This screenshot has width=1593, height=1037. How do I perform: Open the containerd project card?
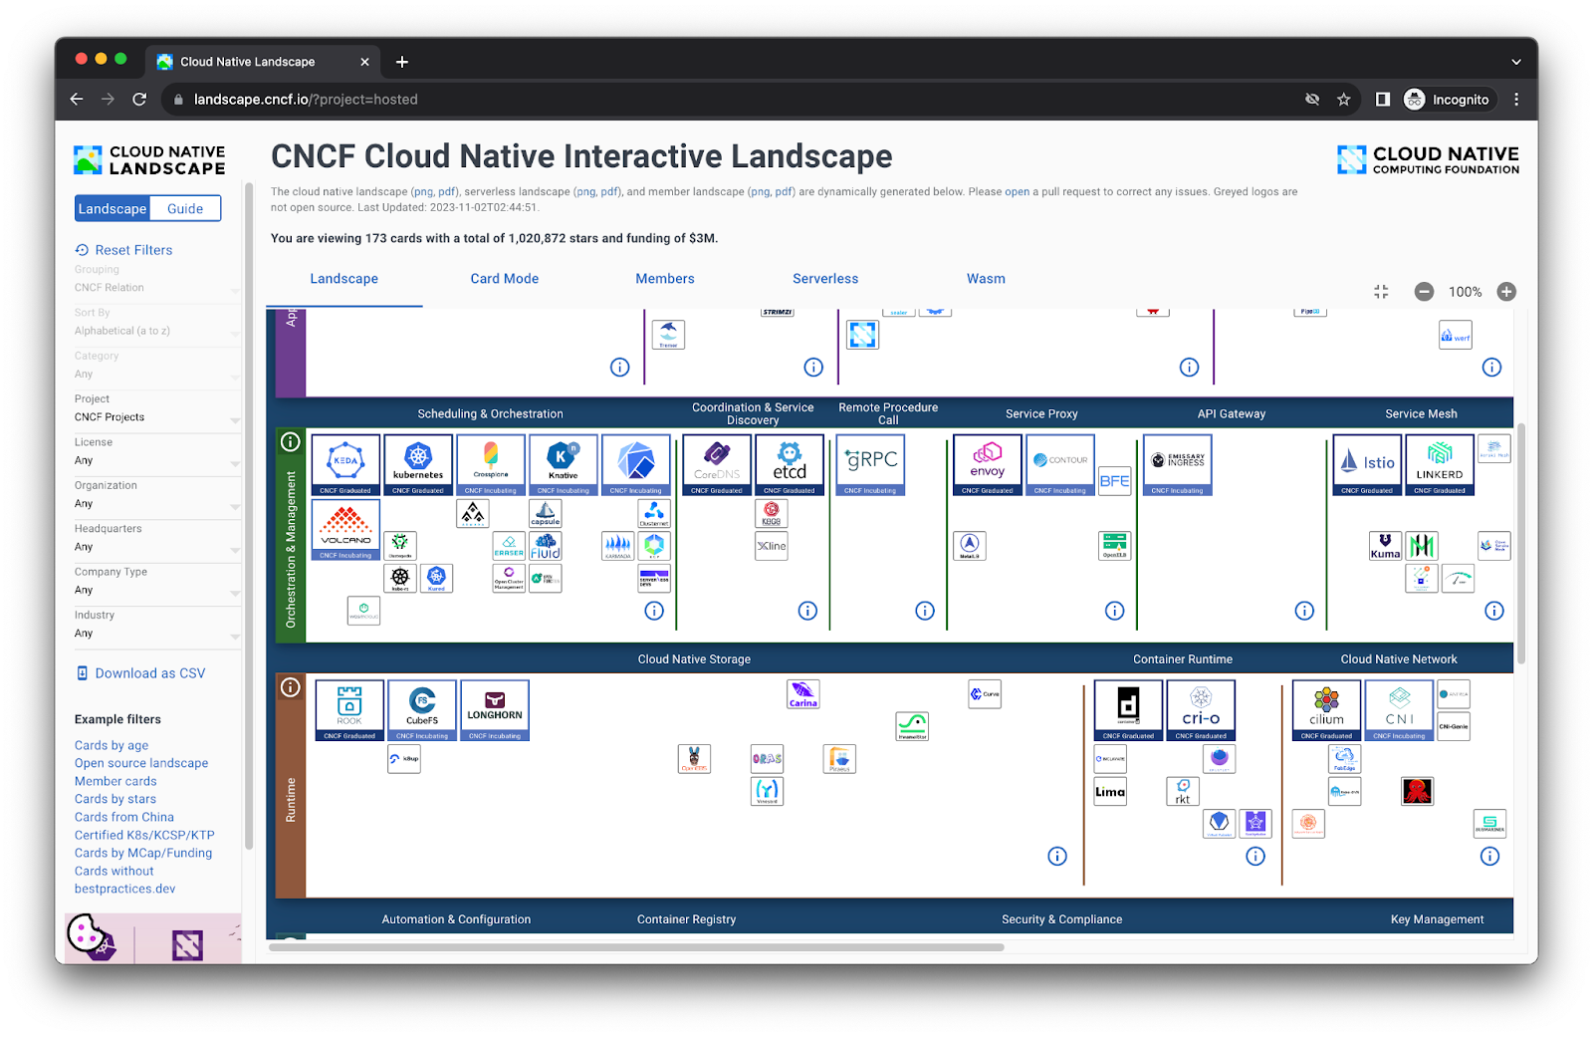coord(1128,710)
